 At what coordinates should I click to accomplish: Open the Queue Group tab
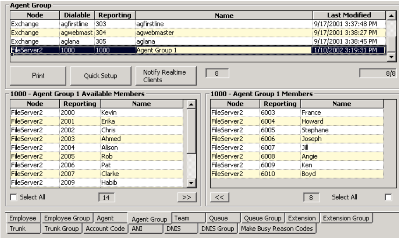(263, 218)
